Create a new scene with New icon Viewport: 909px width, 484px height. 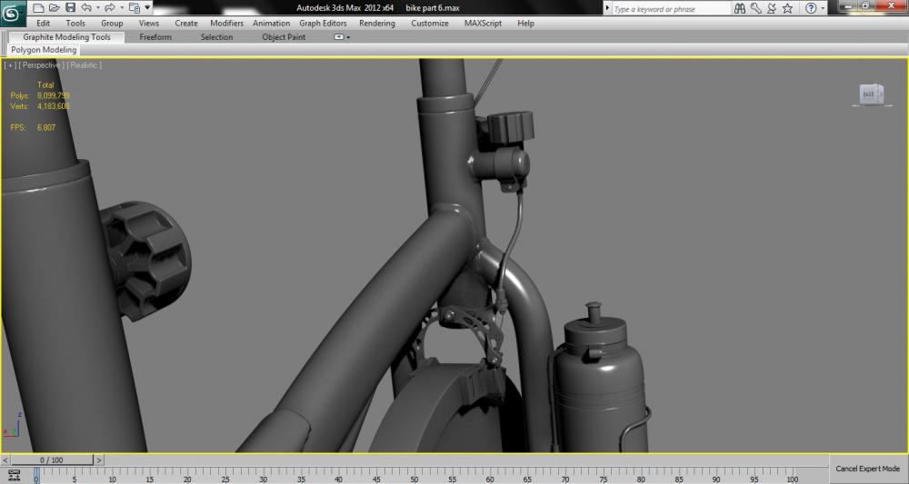[x=40, y=8]
